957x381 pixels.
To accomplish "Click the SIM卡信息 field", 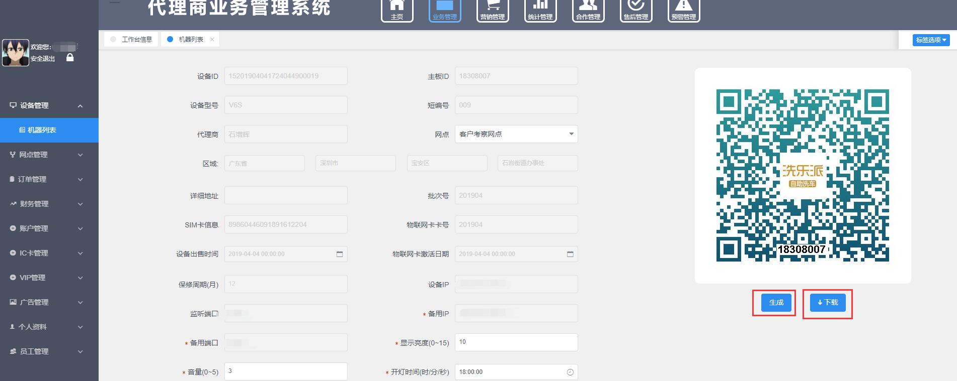I will [x=286, y=224].
